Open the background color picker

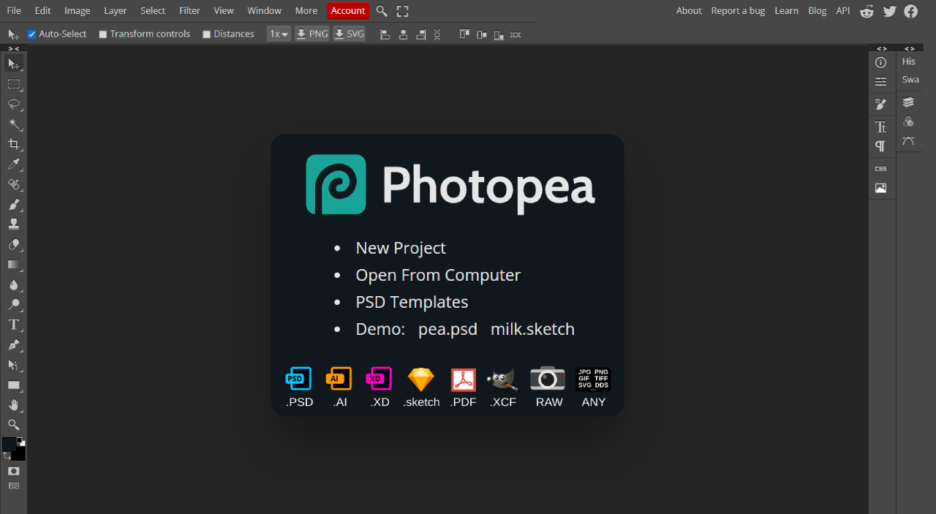(x=20, y=455)
